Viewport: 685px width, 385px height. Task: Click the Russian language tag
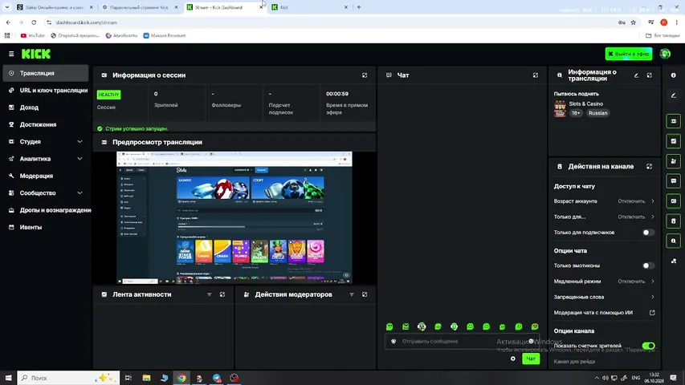click(597, 113)
